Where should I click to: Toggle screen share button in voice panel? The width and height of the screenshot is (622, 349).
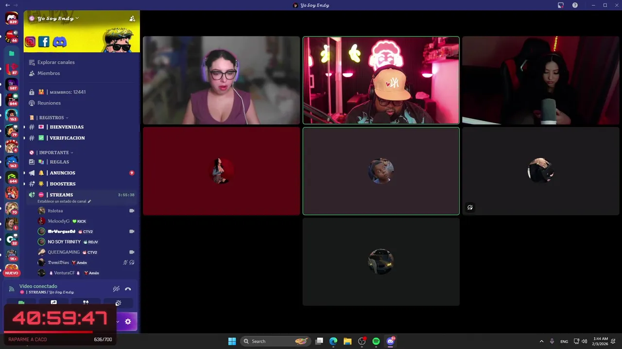tap(54, 303)
